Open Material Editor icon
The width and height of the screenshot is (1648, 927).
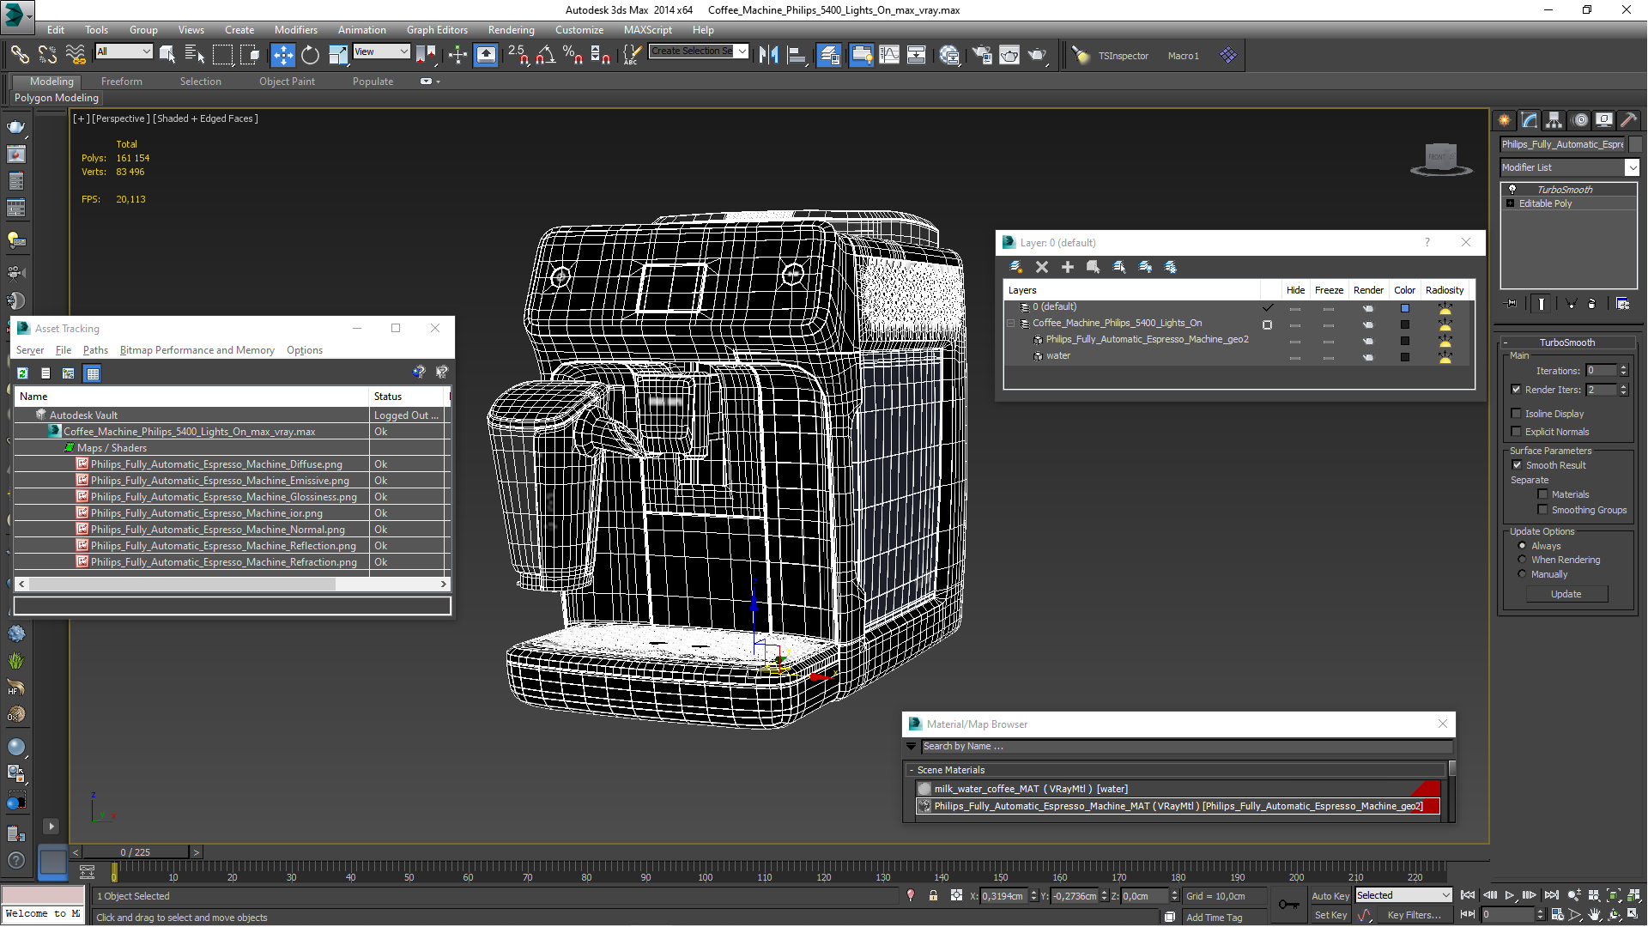pos(948,55)
